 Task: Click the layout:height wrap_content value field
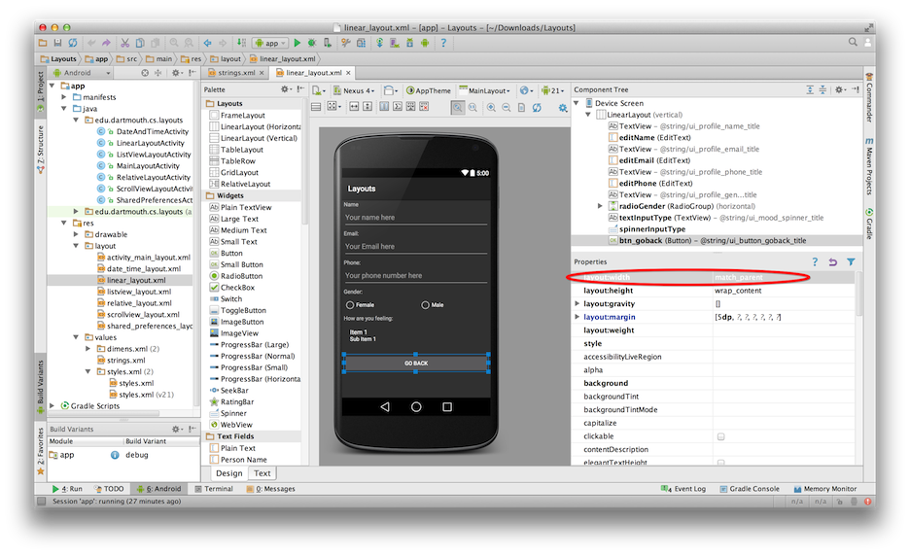pos(783,291)
